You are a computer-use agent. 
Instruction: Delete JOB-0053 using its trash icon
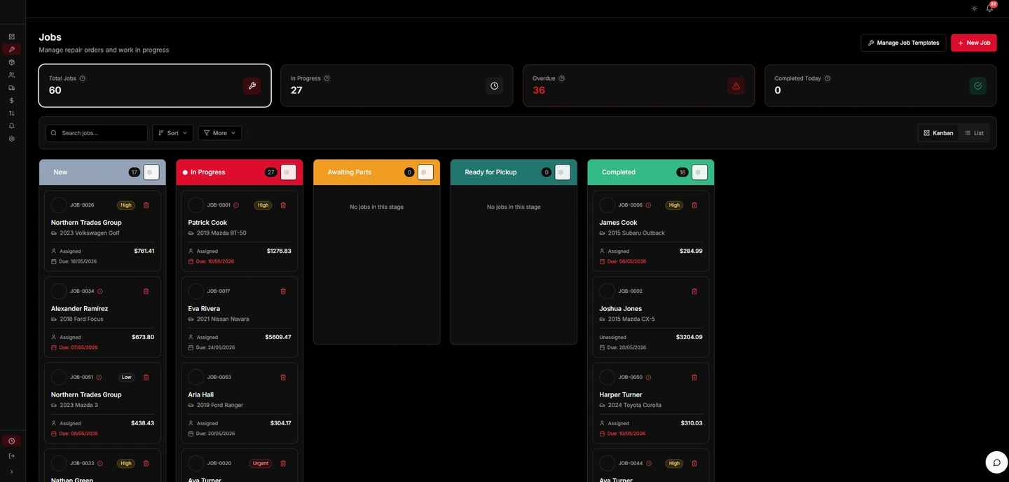(283, 378)
